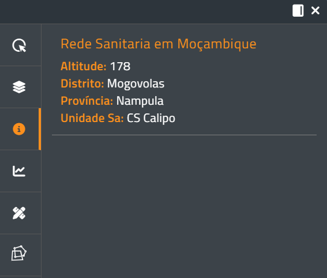This screenshot has width=327, height=278.
Task: Select the identify cursor tool icon
Action: (19, 45)
